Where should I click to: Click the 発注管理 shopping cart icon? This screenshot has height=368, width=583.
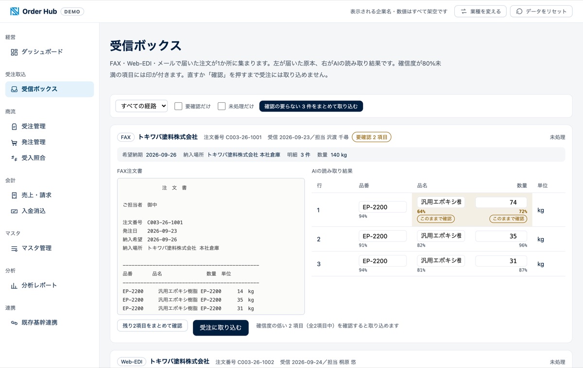point(14,143)
